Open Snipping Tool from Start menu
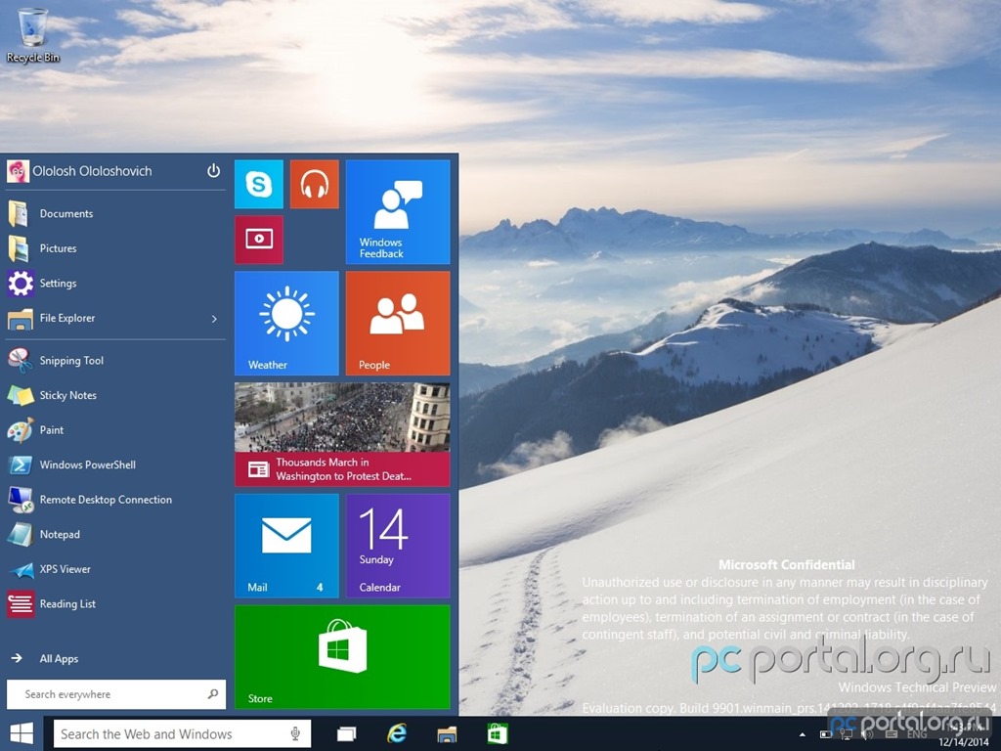Viewport: 1001px width, 751px height. [71, 361]
